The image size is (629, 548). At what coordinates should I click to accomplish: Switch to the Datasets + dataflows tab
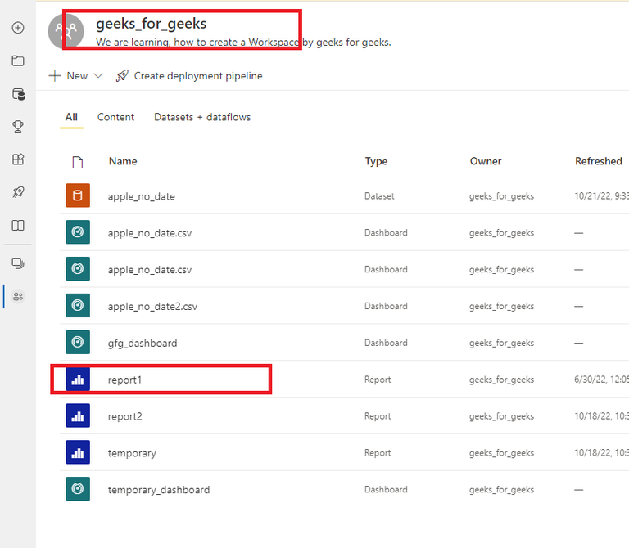tap(202, 117)
